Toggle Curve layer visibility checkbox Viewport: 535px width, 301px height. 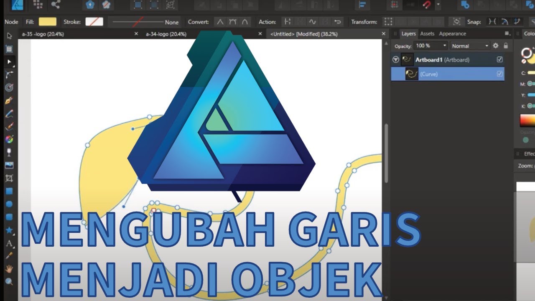(499, 74)
